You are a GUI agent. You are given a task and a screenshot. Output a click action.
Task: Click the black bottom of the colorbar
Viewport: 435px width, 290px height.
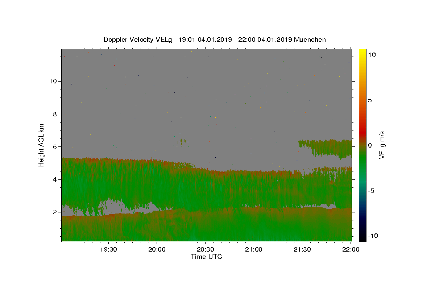(362, 238)
